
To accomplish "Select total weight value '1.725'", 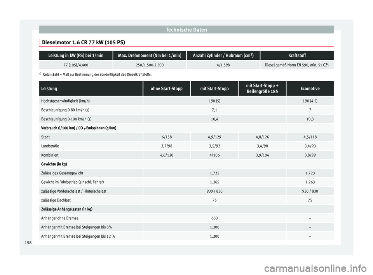I will (x=214, y=173).
